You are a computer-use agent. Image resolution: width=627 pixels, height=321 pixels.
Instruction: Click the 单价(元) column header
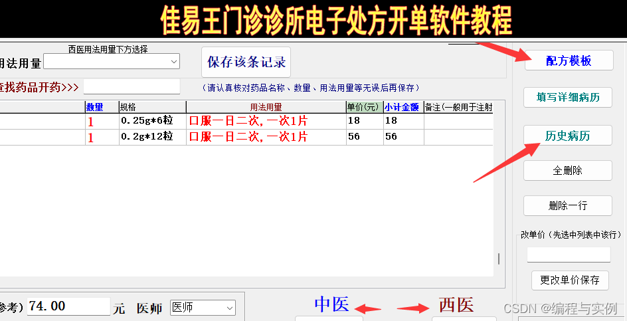click(x=364, y=107)
